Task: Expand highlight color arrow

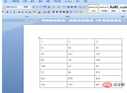Action: 37,12
